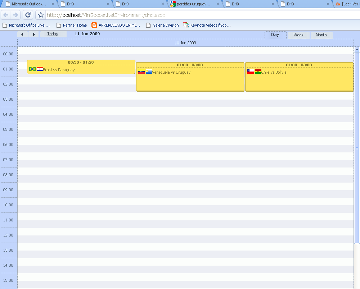Select the Day view tab

275,35
